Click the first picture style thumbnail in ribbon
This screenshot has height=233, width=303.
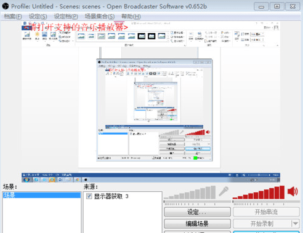tap(81, 36)
